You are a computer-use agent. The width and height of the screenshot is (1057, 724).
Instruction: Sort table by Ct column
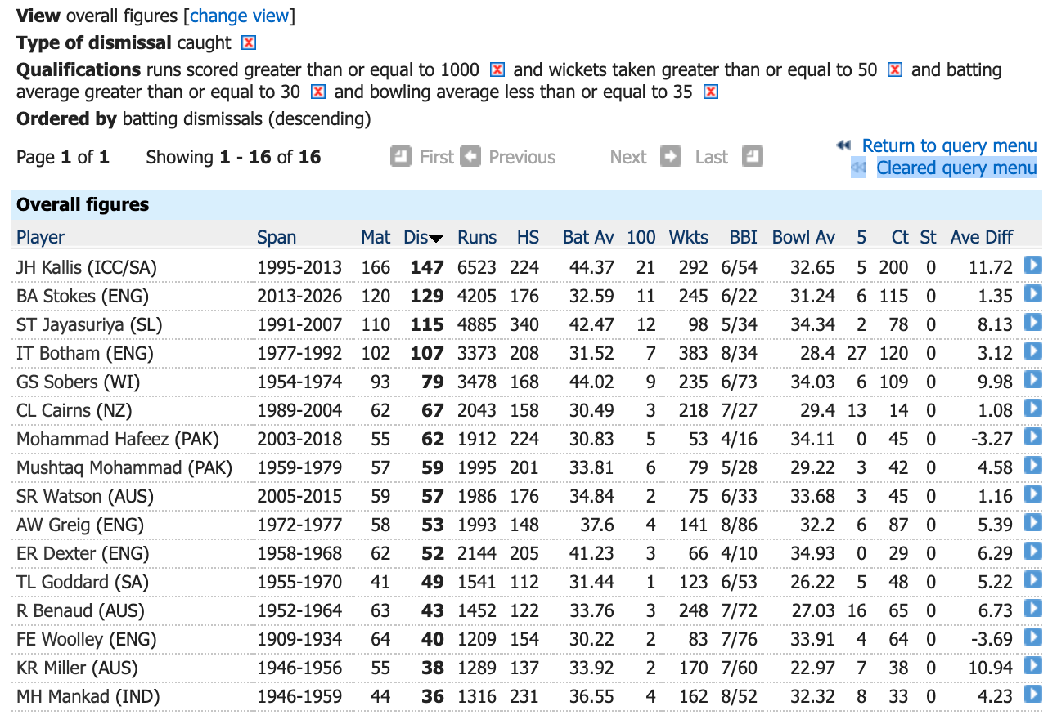click(x=900, y=237)
